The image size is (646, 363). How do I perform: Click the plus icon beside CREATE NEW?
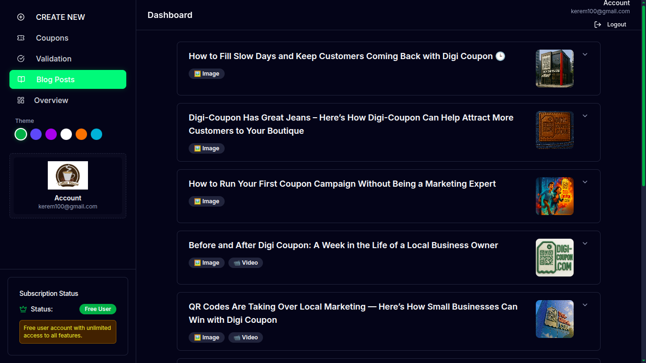click(x=21, y=17)
